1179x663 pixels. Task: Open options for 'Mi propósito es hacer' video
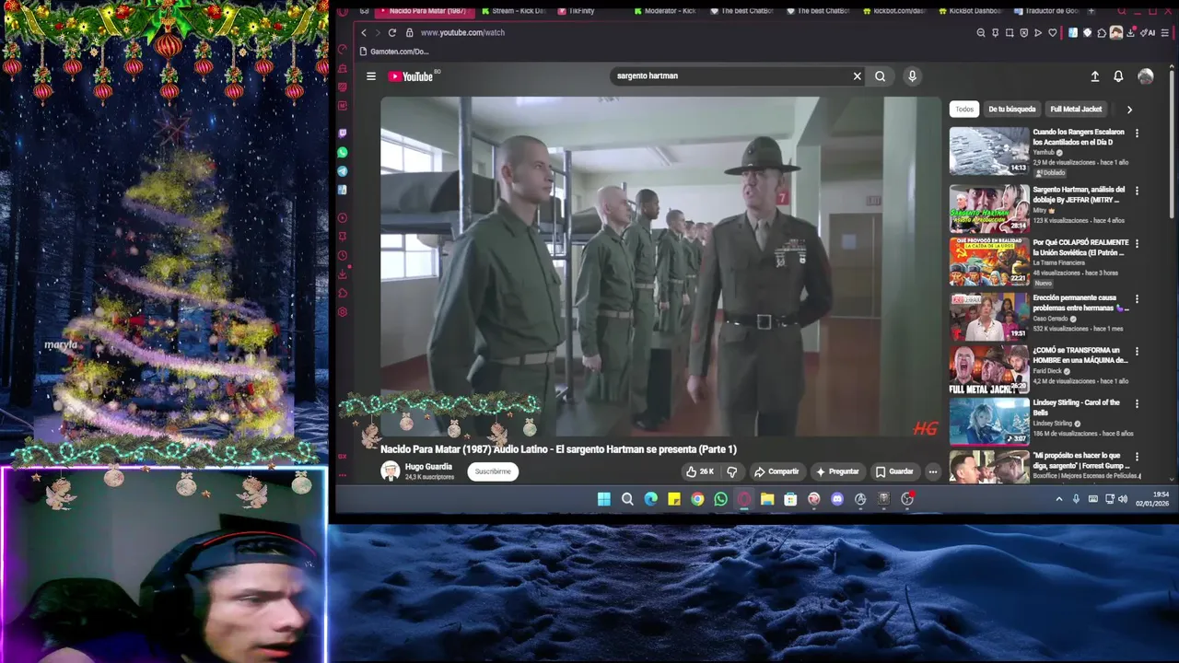pyautogui.click(x=1137, y=457)
